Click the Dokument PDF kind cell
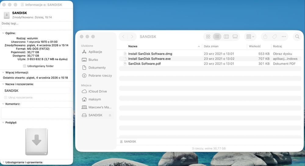Image resolution: width=305 pixels, height=166 pixels. click(284, 64)
